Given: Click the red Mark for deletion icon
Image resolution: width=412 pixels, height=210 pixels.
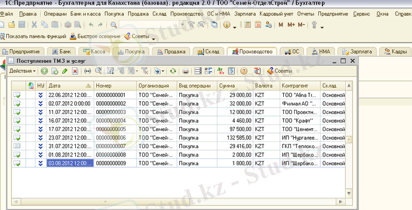Looking at the screenshot, I should [75, 71].
